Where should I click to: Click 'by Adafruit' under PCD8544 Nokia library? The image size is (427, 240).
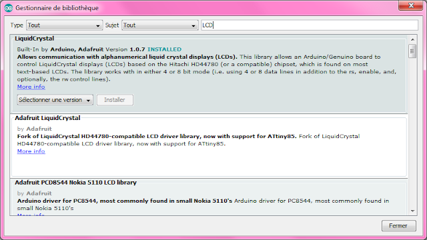[x=34, y=193]
